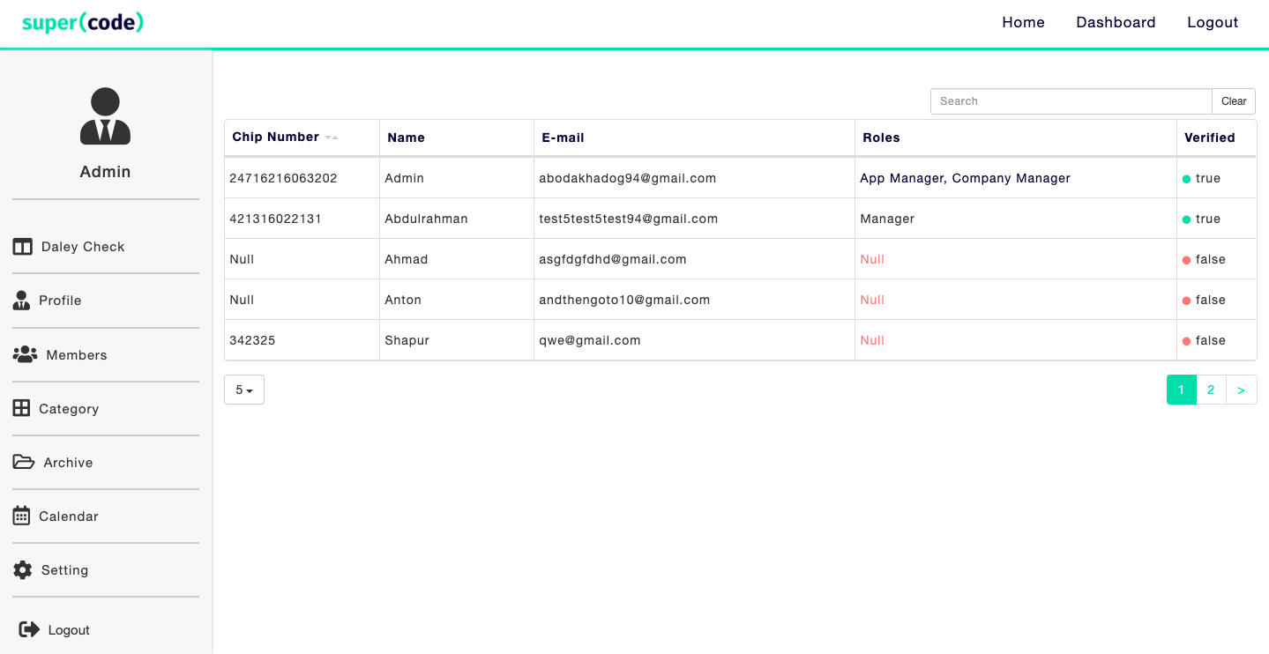Click the sidebar Logout arrow icon
1269x654 pixels.
pyautogui.click(x=29, y=629)
